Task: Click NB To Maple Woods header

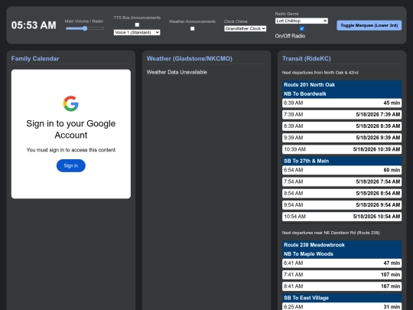Action: [x=342, y=254]
